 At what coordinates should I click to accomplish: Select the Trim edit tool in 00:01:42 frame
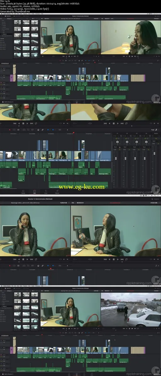[14, 130]
